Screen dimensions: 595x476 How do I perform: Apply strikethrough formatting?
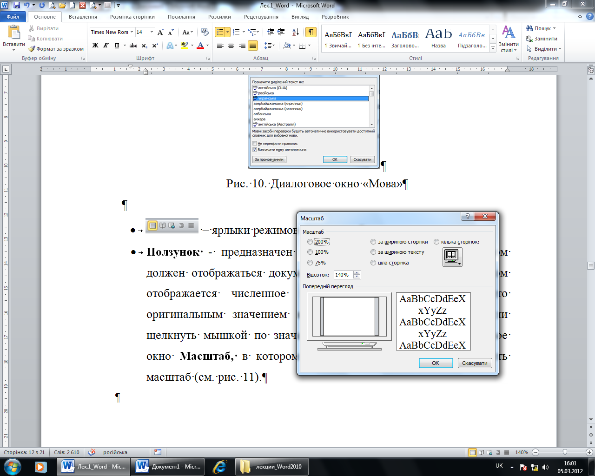[133, 46]
